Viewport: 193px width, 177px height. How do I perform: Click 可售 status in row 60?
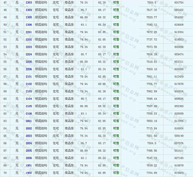click(116, 99)
